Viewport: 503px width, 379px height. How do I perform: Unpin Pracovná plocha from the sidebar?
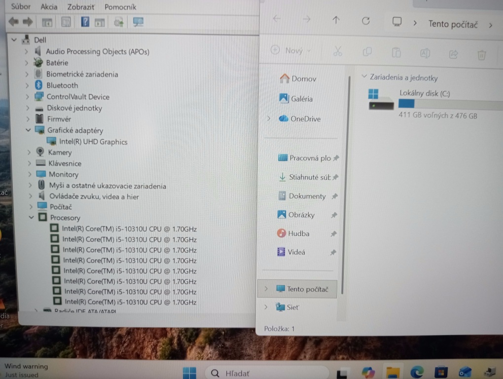[336, 158]
